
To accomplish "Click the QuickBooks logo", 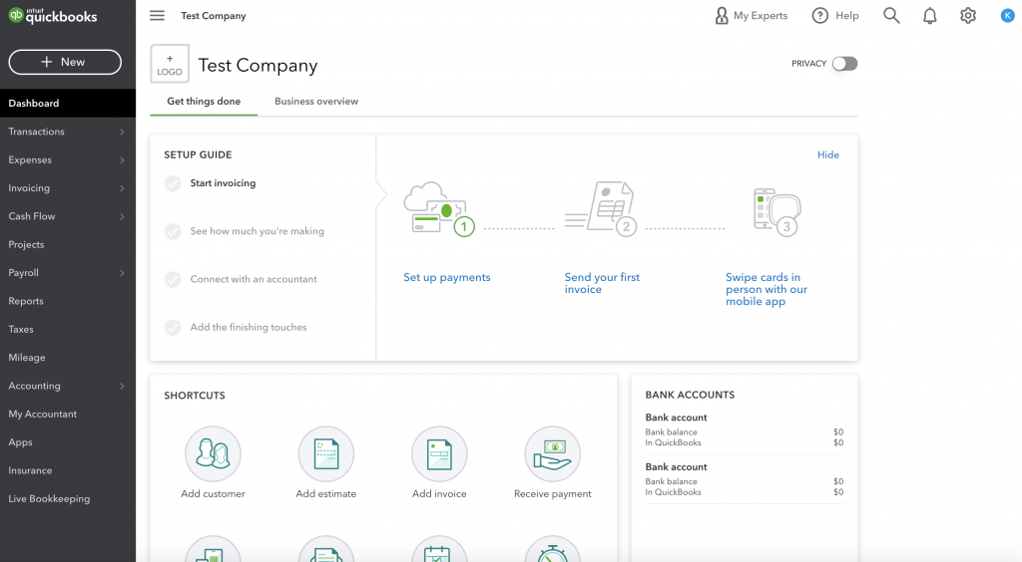I will pyautogui.click(x=53, y=16).
